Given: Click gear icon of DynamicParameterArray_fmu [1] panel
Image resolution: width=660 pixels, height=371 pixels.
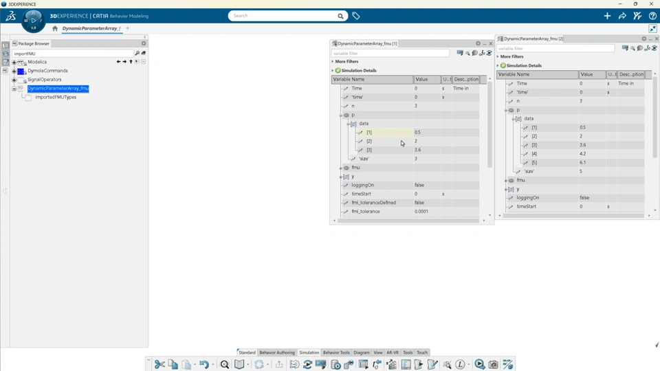Looking at the screenshot, I should [478, 43].
